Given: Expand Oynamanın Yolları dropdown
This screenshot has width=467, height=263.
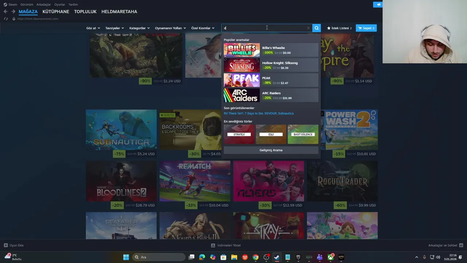Looking at the screenshot, I should tap(170, 28).
